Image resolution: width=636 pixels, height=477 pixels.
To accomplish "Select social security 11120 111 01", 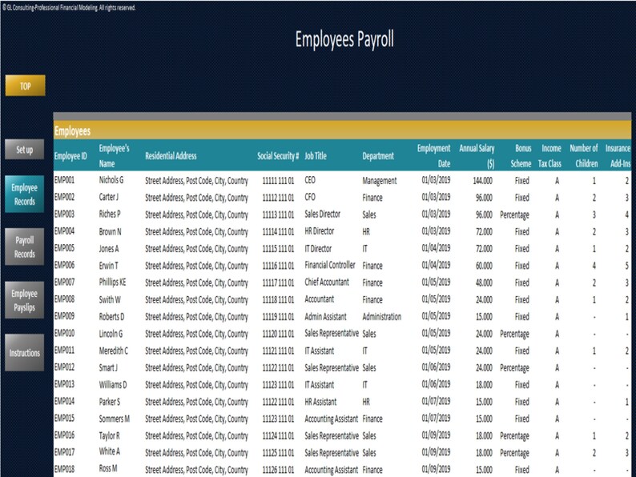I will (278, 334).
